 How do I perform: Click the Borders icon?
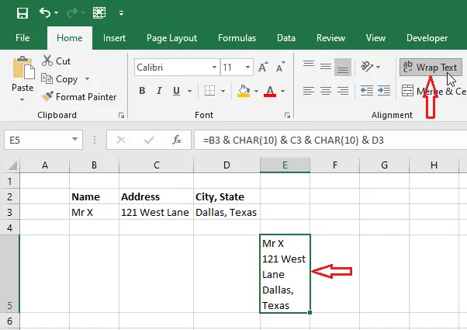coord(209,91)
